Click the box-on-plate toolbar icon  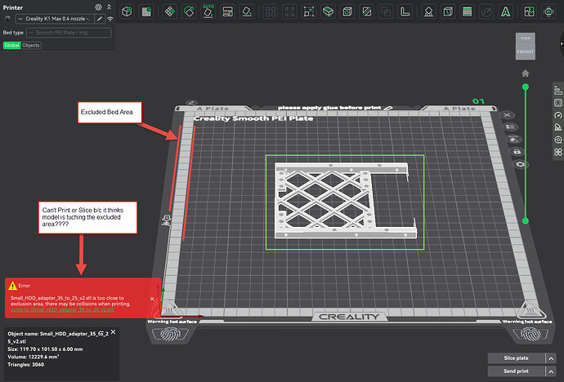coord(328,11)
